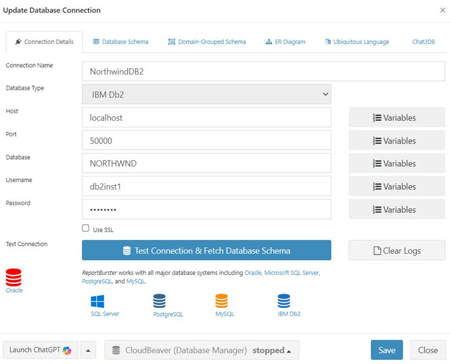Open the Domain-Grouped Schema tab
The height and width of the screenshot is (364, 451).
[207, 42]
